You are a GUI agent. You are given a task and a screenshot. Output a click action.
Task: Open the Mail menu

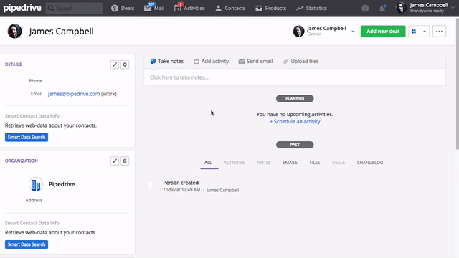pyautogui.click(x=154, y=8)
